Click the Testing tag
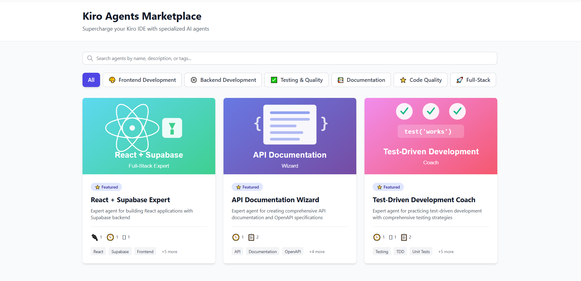 [x=382, y=252]
